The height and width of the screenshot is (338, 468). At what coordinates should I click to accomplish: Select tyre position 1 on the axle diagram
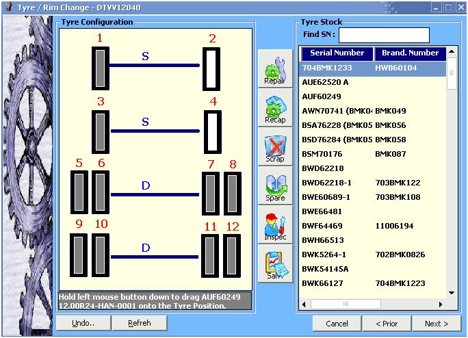tap(100, 68)
